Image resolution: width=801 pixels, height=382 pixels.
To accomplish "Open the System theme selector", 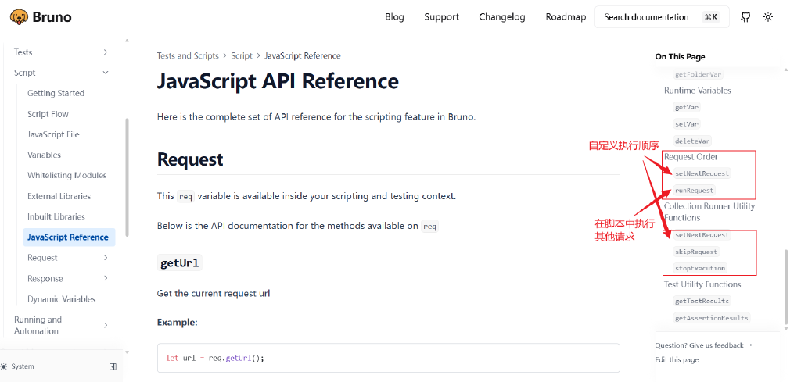I will pyautogui.click(x=19, y=366).
